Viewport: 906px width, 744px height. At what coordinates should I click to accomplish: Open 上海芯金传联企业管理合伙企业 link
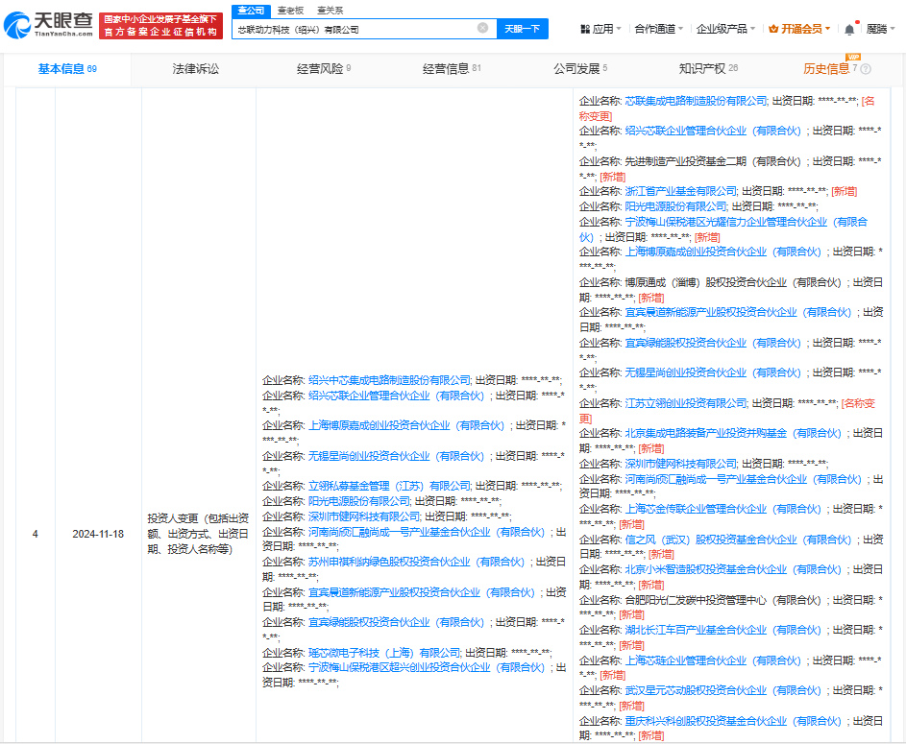[x=722, y=509]
